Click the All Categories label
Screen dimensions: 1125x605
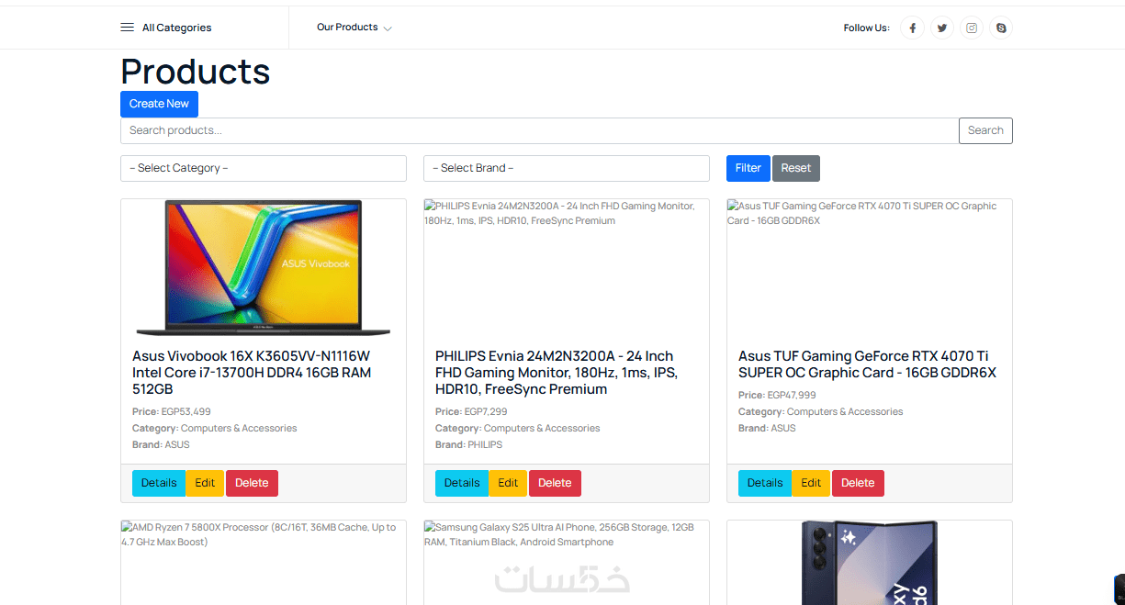click(x=176, y=28)
